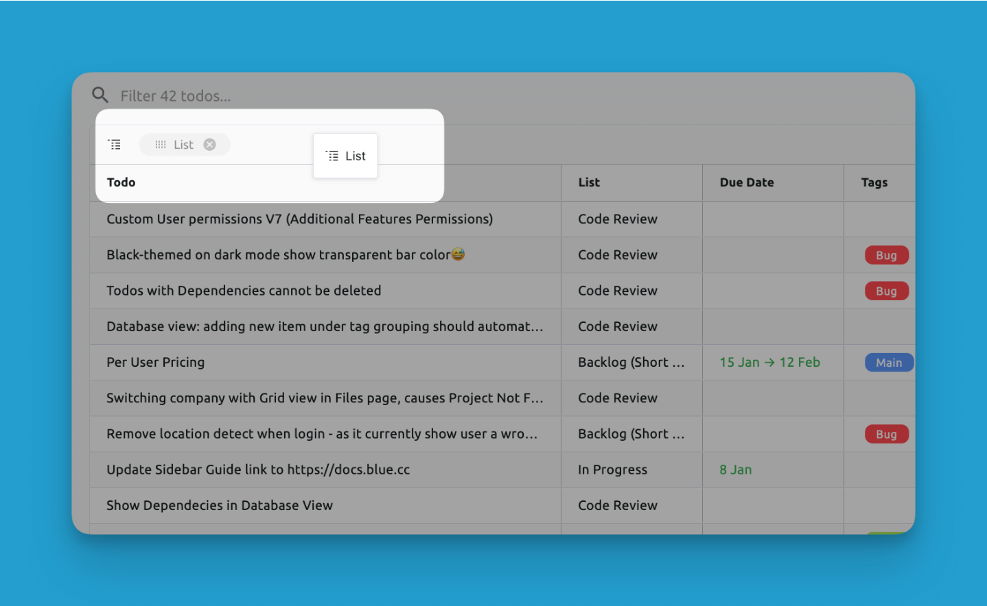This screenshot has height=606, width=987.
Task: Click the Bug tag on Remove location detect row
Action: tap(886, 435)
